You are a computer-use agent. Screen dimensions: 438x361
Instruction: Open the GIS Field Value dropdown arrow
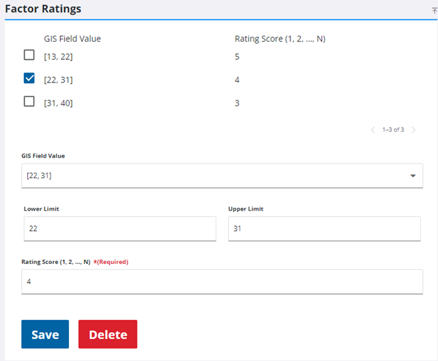pos(413,176)
